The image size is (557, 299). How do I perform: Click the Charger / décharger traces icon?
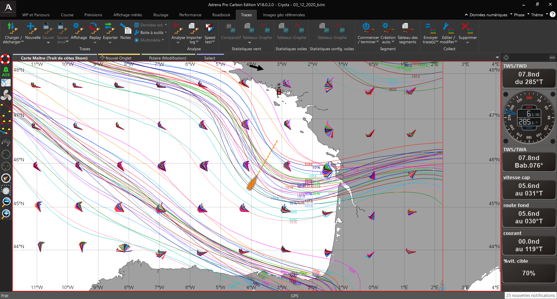(x=12, y=28)
